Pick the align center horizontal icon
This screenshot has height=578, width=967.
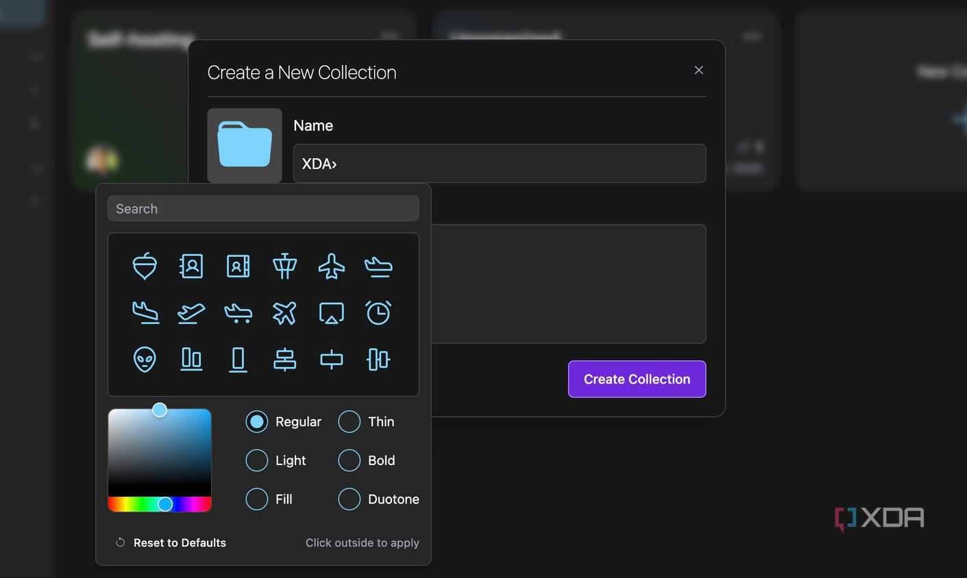coord(284,360)
